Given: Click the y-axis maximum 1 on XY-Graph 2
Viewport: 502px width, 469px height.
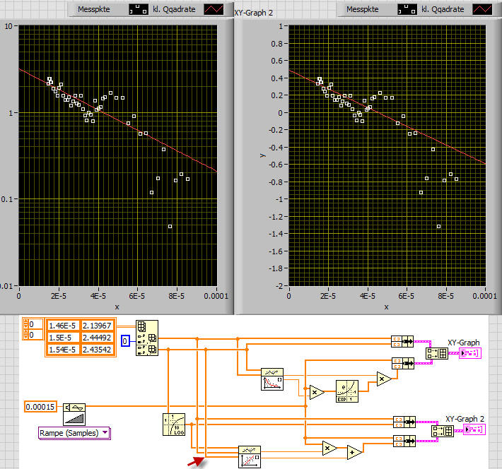Looking at the screenshot, I should coord(281,26).
